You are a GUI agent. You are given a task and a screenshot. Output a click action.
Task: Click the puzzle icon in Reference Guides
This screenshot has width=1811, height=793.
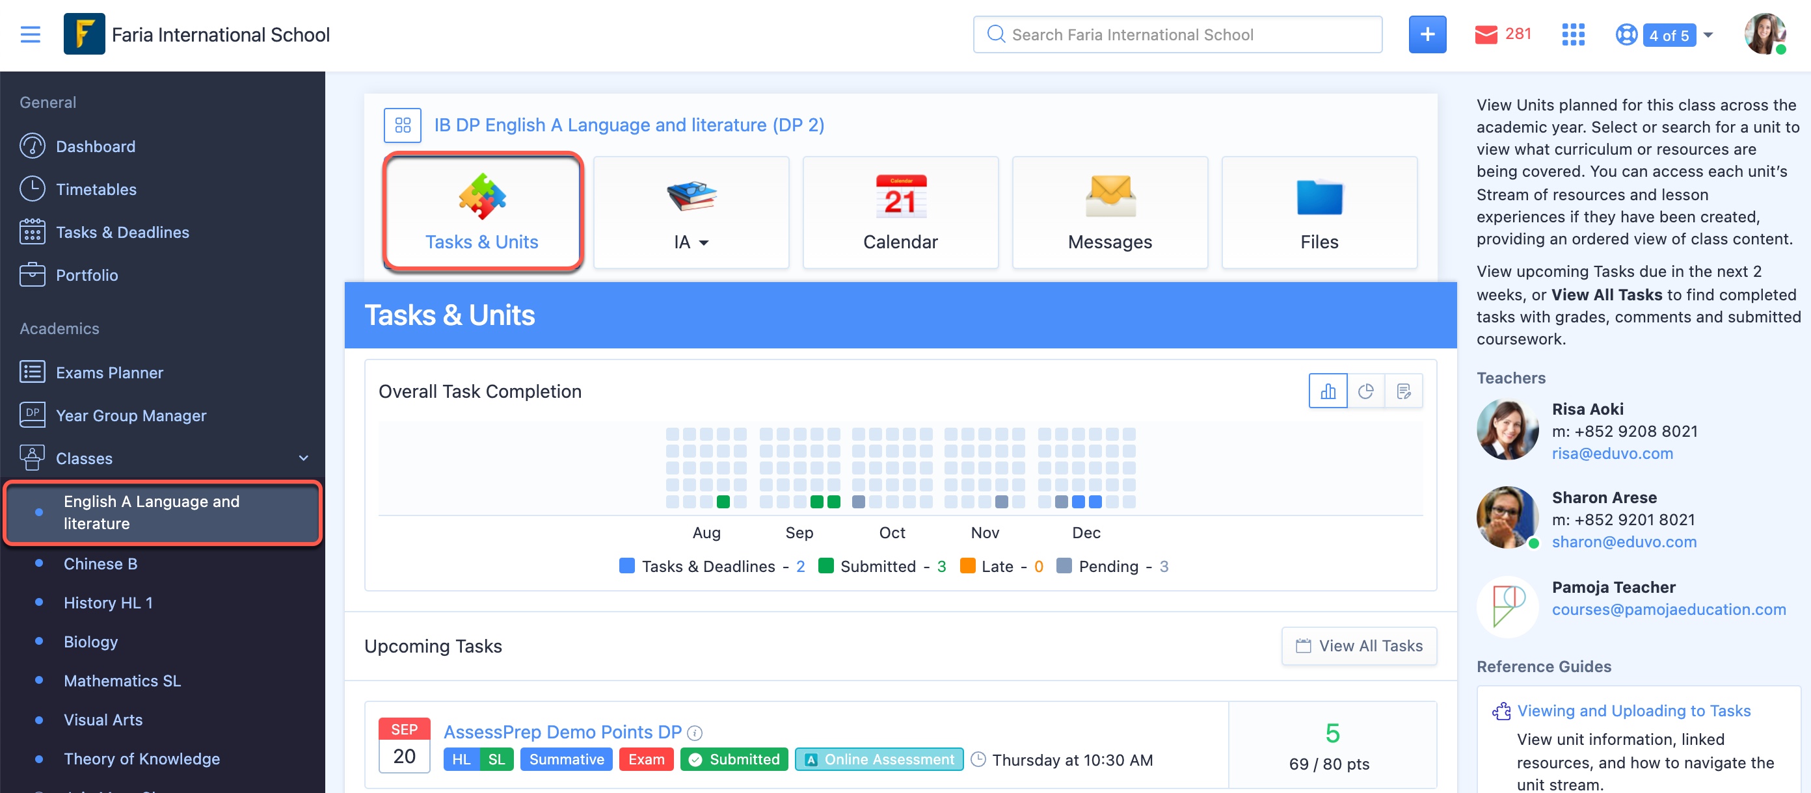[1501, 712]
